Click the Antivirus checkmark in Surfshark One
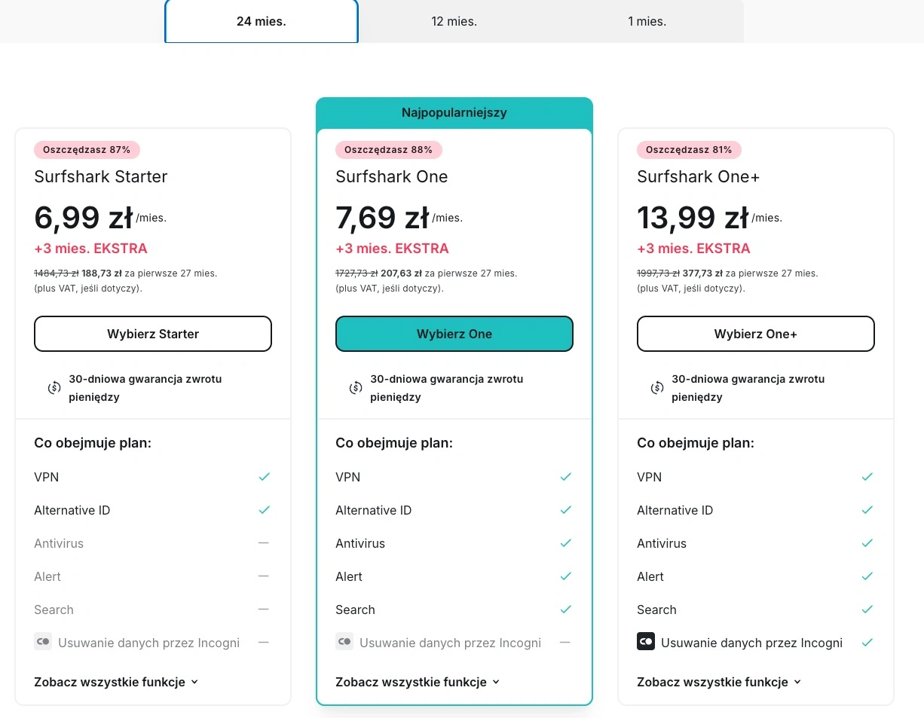The height and width of the screenshot is (718, 924). point(565,543)
